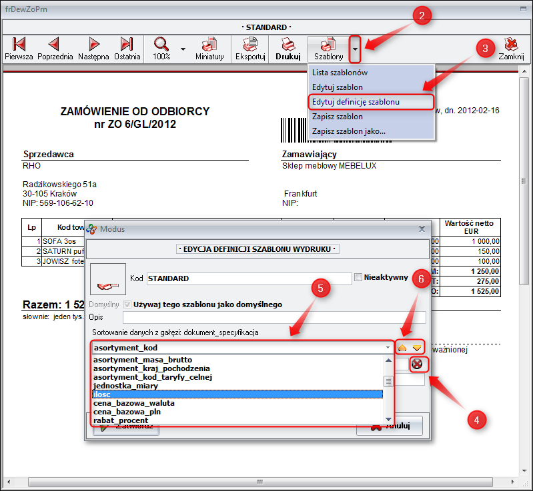
Task: Open the Miniatury thumbnails view
Action: point(209,49)
